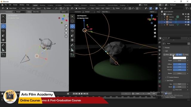Enable the Show Cone checkbox
Image resolution: width=191 pixels, height=107 pixels.
(x=174, y=90)
